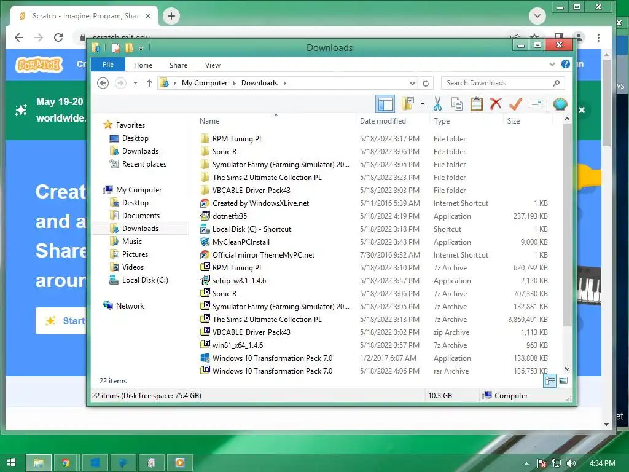This screenshot has height=472, width=629.
Task: Sort files by Name column header
Action: coord(209,121)
